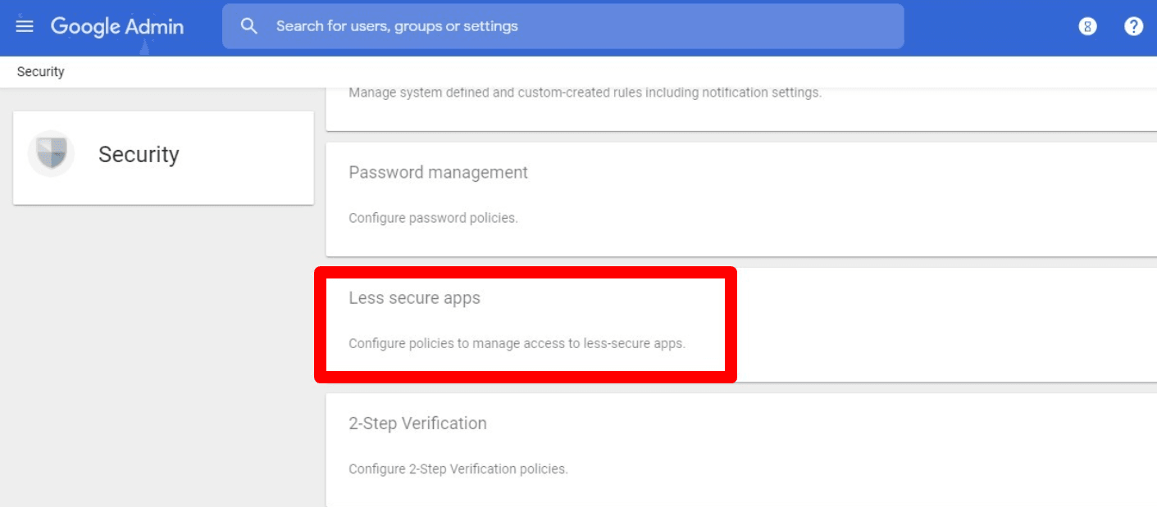
Task: Click the Security card title
Action: click(x=138, y=154)
